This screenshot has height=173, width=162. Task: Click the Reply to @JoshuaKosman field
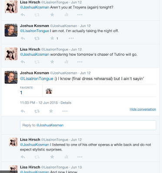[88, 125]
